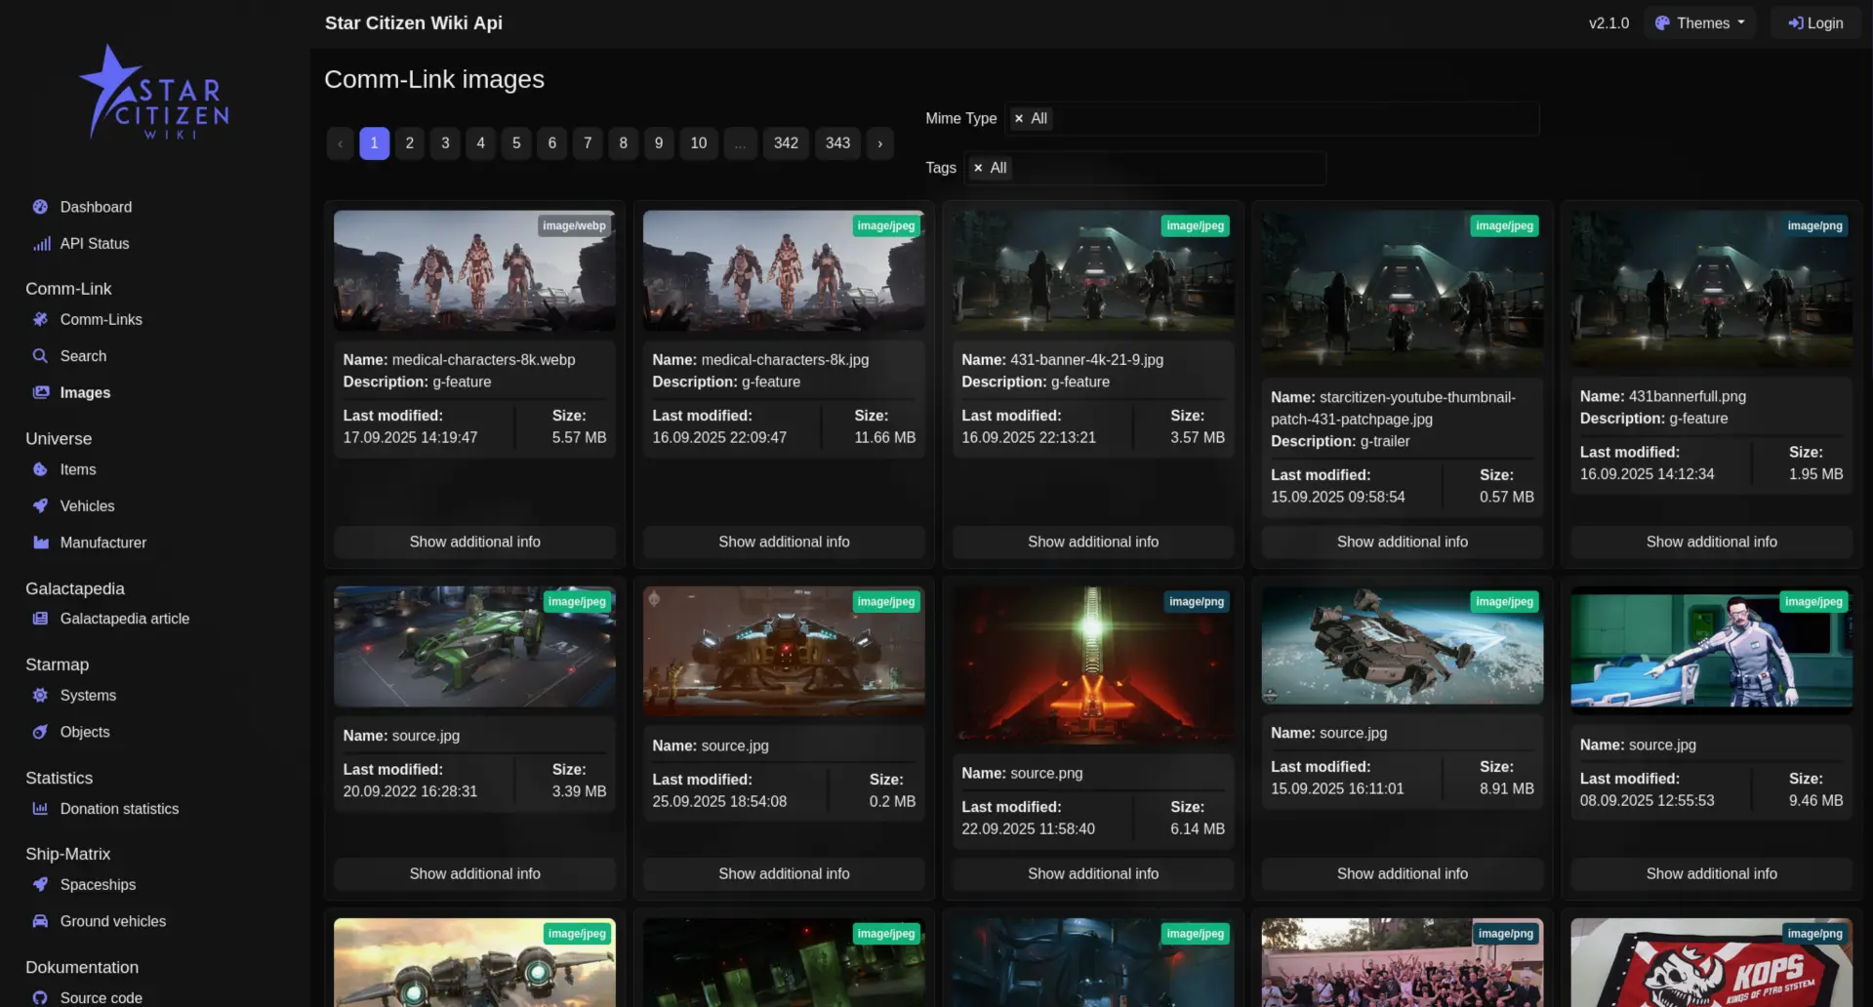
Task: Click the API Status signal bars icon
Action: [x=41, y=244]
